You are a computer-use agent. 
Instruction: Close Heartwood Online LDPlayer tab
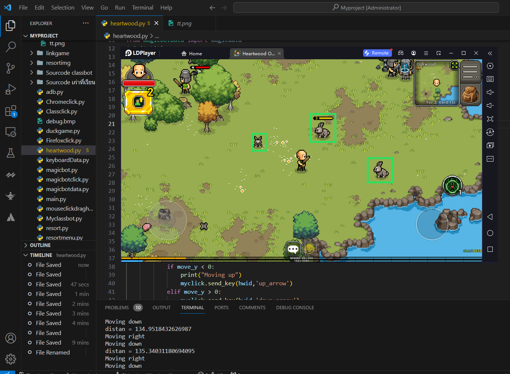pyautogui.click(x=279, y=53)
